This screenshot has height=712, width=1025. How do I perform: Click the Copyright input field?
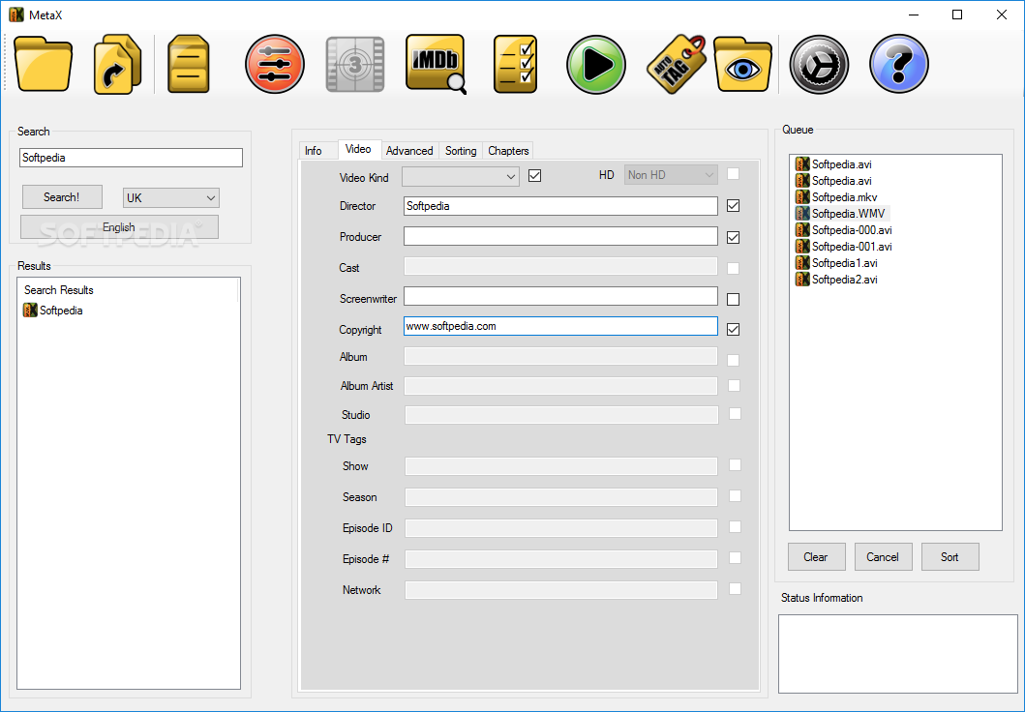pos(560,326)
